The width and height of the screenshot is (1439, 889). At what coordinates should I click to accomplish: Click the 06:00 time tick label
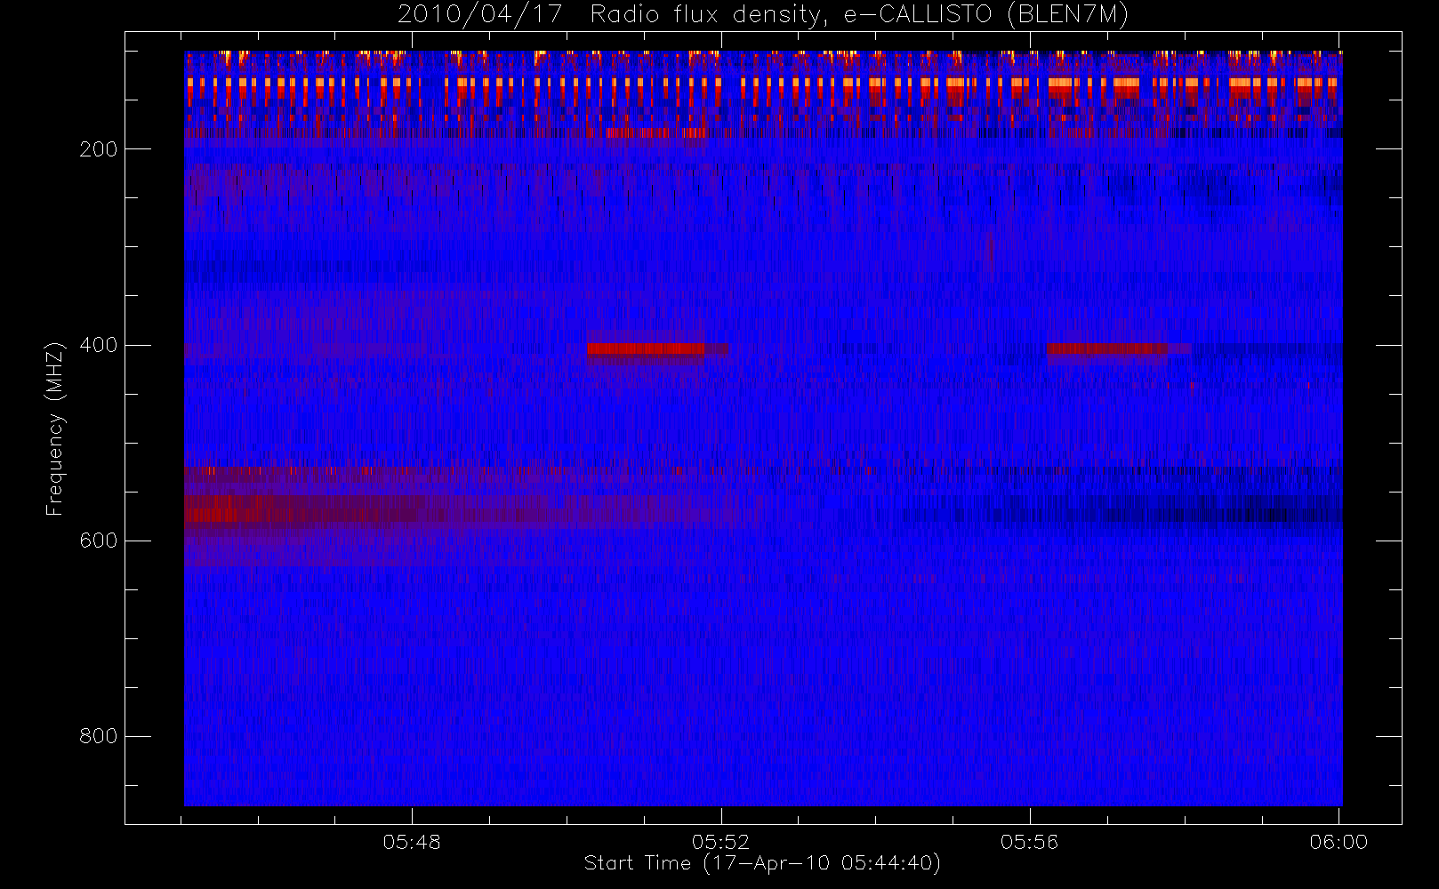coord(1338,842)
